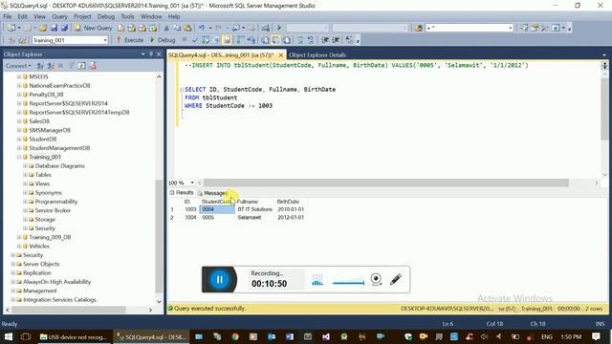Open the Windows Start menu
Image resolution: width=612 pixels, height=344 pixels.
9,336
